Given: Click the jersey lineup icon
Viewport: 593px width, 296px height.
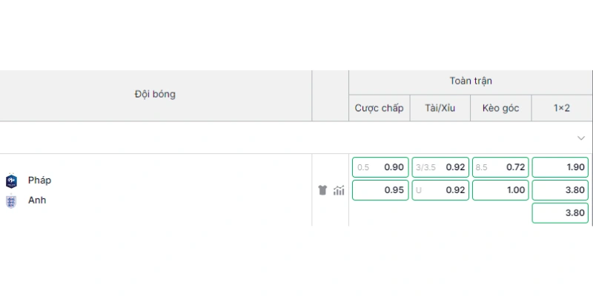Looking at the screenshot, I should pyautogui.click(x=322, y=190).
